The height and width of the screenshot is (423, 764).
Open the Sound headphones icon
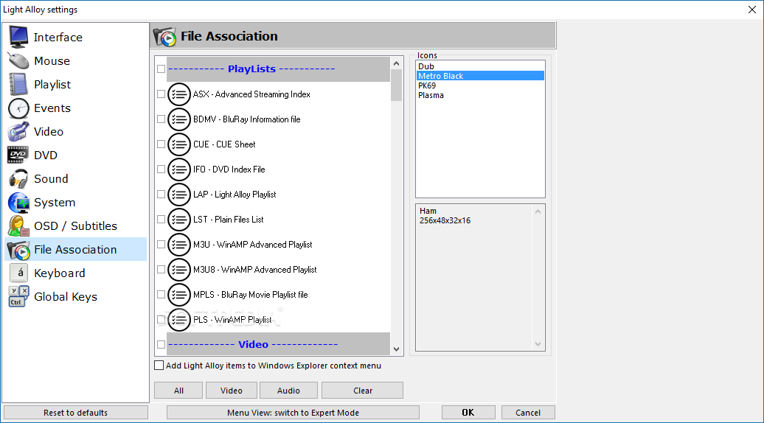click(18, 178)
